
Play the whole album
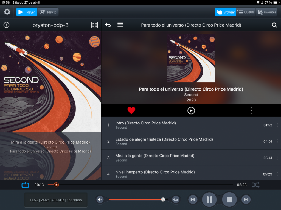[191, 110]
